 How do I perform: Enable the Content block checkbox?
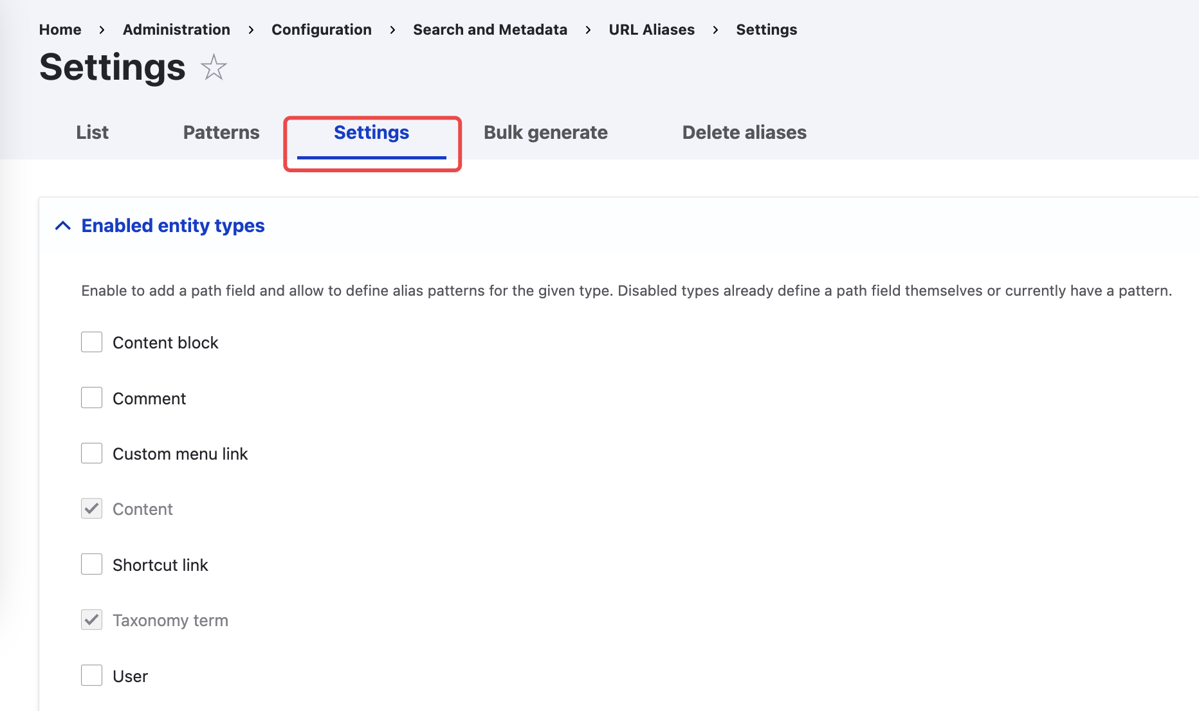click(x=92, y=342)
